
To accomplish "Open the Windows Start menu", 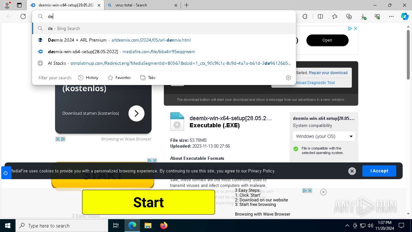I will [x=8, y=226].
